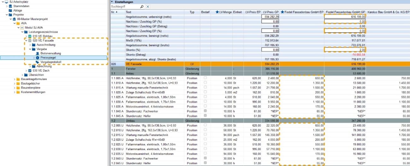
Task: Click the 010 VE Rohbau LV icon
Action: (x=30, y=36)
